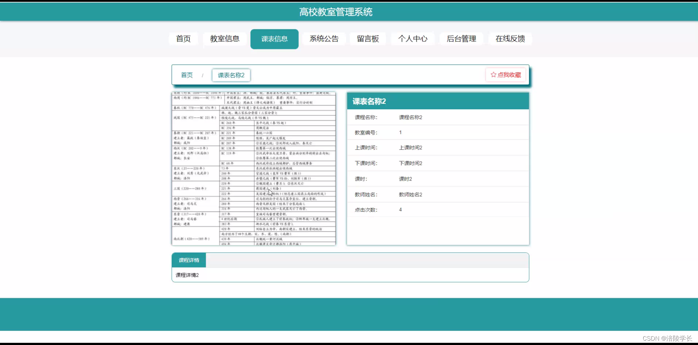The image size is (698, 345).
Task: Open the 后台管理 admin panel
Action: coord(461,39)
